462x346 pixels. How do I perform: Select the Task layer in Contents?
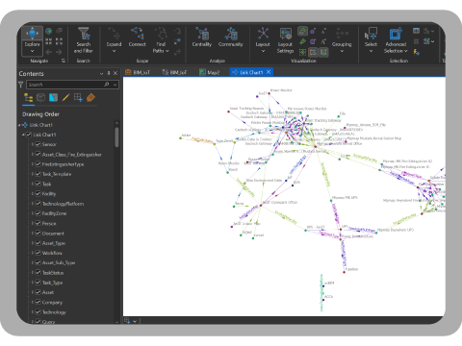tap(46, 184)
